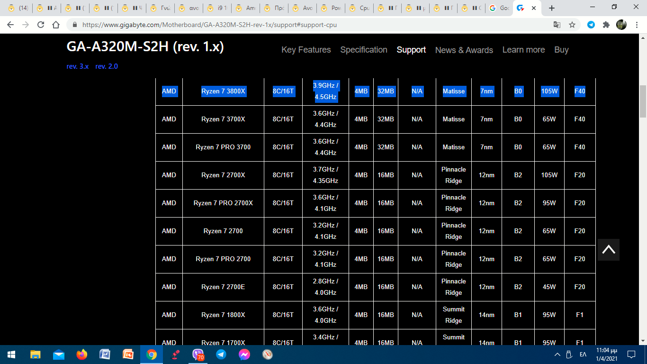
Task: Bookmark this page with the star icon
Action: click(x=572, y=25)
